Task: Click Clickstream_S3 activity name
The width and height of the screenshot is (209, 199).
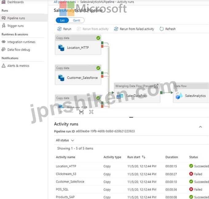Action: (x=66, y=174)
